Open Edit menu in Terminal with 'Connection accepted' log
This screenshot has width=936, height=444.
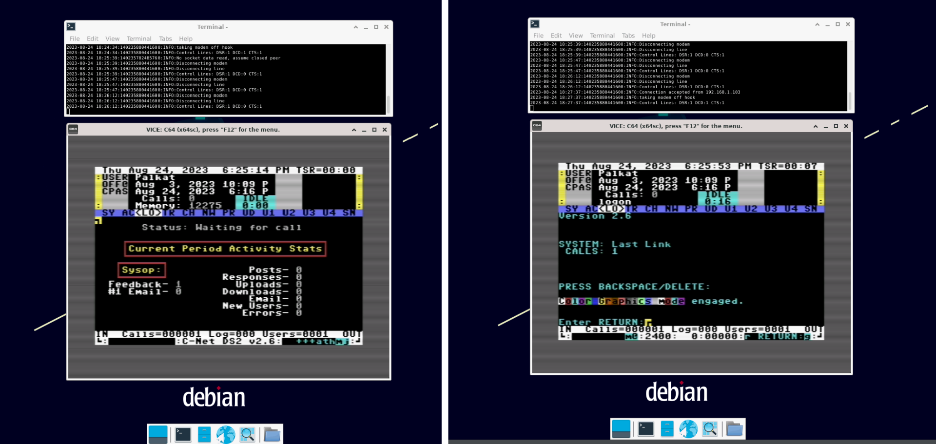coord(556,36)
